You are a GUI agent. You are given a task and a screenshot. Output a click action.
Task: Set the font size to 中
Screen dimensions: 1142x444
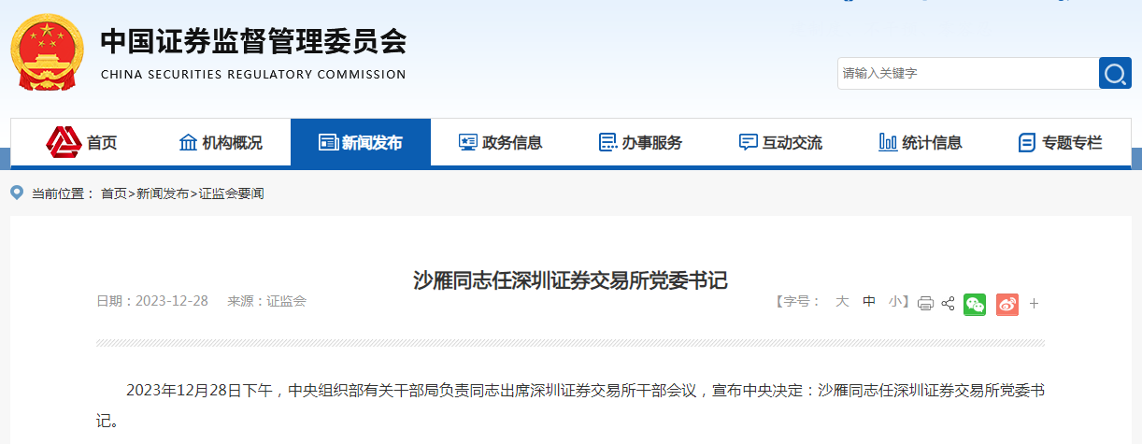(x=869, y=301)
